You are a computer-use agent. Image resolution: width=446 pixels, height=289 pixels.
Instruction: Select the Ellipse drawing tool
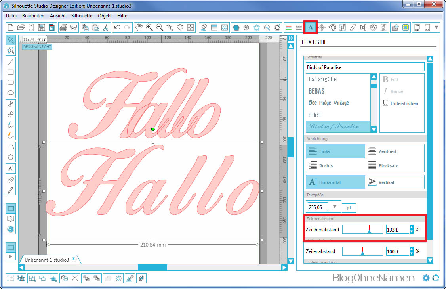(11, 93)
